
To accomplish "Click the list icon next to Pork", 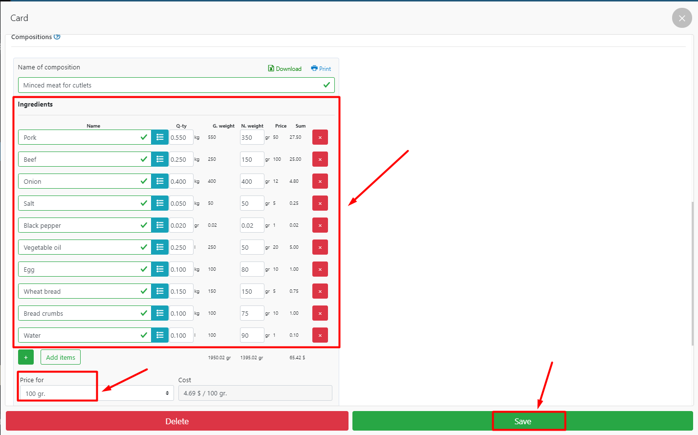I will [160, 137].
